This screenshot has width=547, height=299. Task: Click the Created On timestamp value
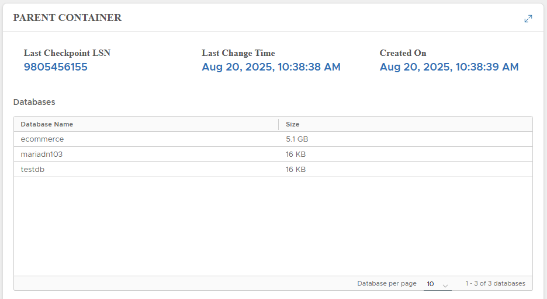pyautogui.click(x=449, y=67)
